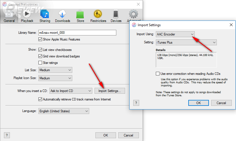The height and width of the screenshot is (141, 236).
Task: Open the Store preferences tab
Action: [x=80, y=16]
